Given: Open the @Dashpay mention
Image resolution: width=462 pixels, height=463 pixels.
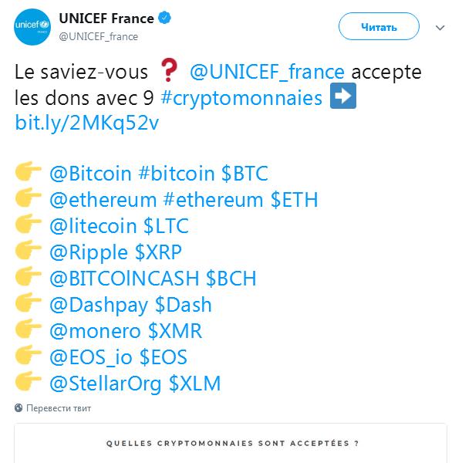Looking at the screenshot, I should [x=99, y=305].
